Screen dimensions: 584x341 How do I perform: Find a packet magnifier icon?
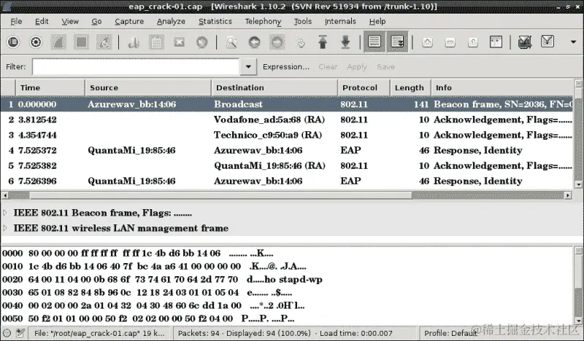pos(231,42)
